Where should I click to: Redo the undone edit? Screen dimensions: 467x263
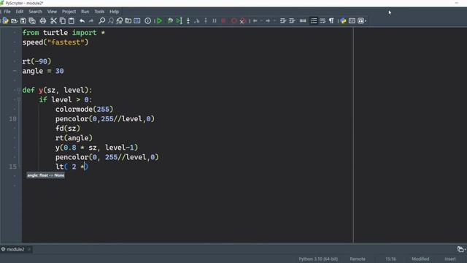click(91, 21)
